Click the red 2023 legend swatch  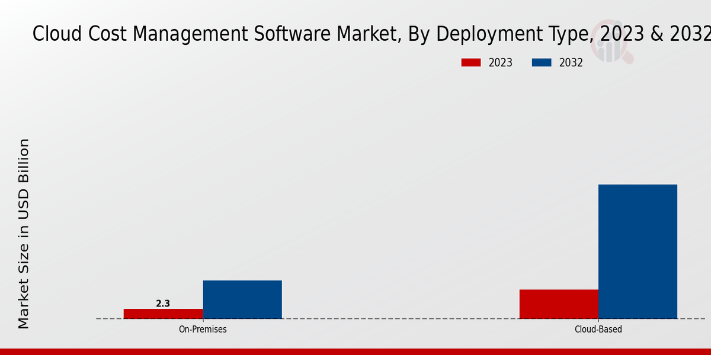[x=471, y=63]
